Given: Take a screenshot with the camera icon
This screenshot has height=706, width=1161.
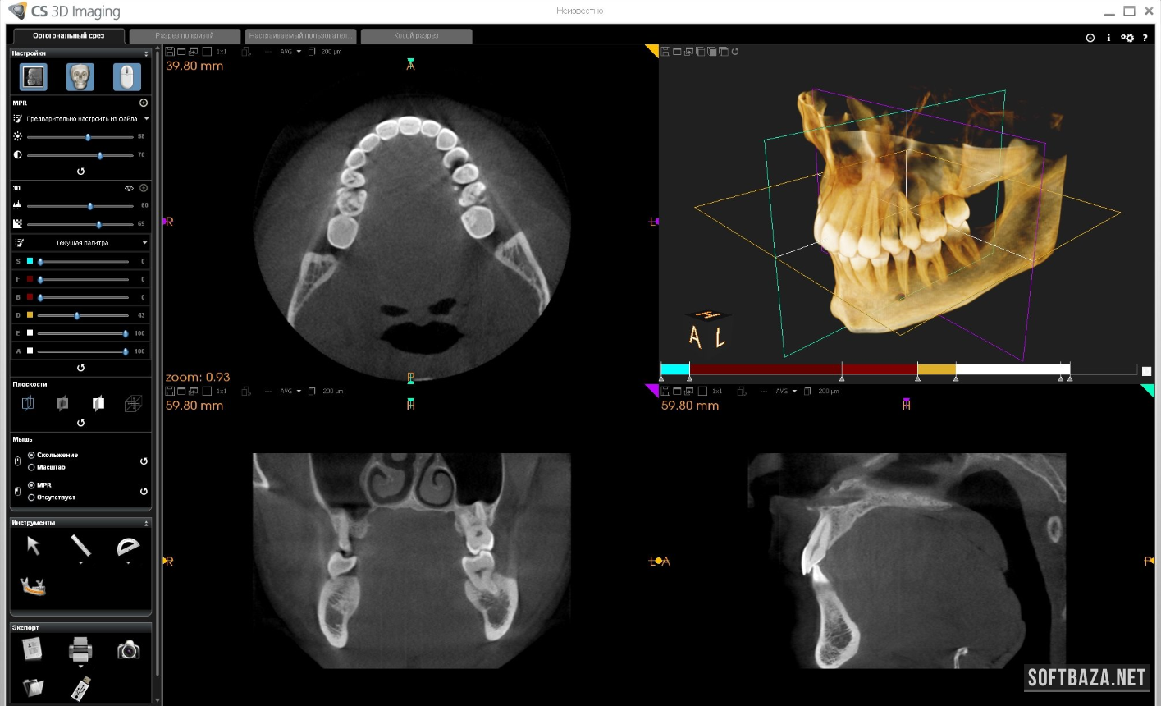Looking at the screenshot, I should click(128, 650).
